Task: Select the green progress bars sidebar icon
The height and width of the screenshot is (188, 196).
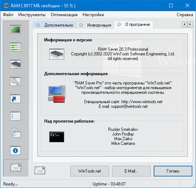Action: click(x=15, y=47)
